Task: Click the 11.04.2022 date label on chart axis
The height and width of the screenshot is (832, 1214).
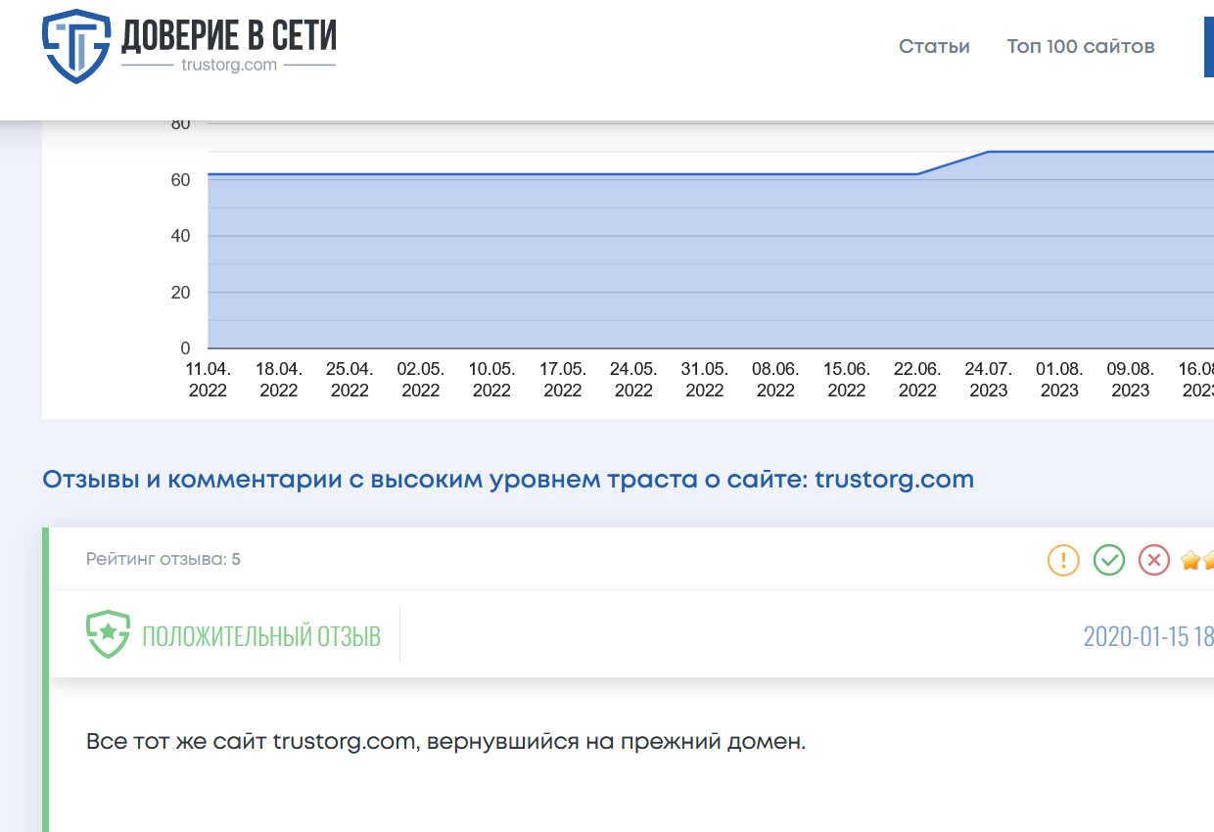Action: 208,380
